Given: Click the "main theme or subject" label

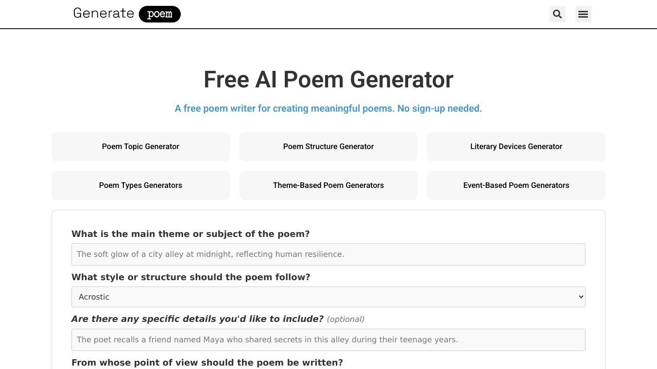Looking at the screenshot, I should 190,234.
